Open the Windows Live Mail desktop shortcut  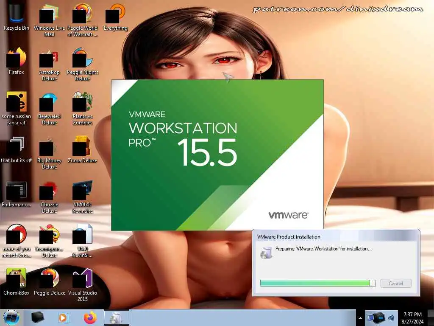pos(49,20)
